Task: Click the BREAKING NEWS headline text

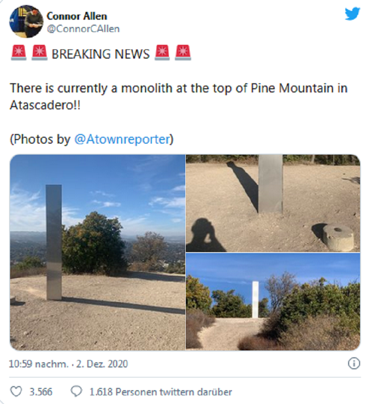Action: [101, 54]
